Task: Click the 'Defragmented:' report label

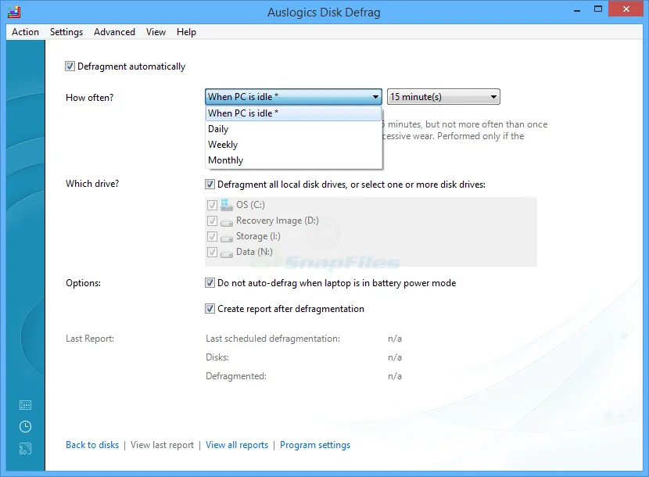Action: (x=236, y=376)
